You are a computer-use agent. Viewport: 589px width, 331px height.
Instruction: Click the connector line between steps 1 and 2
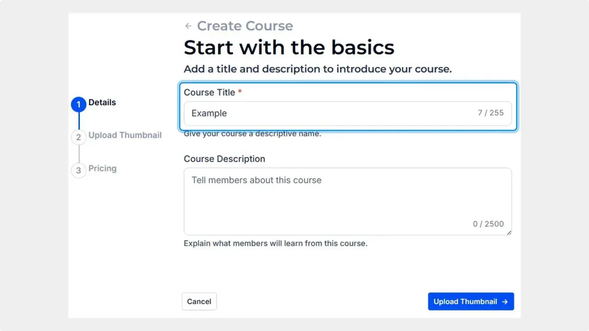pyautogui.click(x=78, y=120)
